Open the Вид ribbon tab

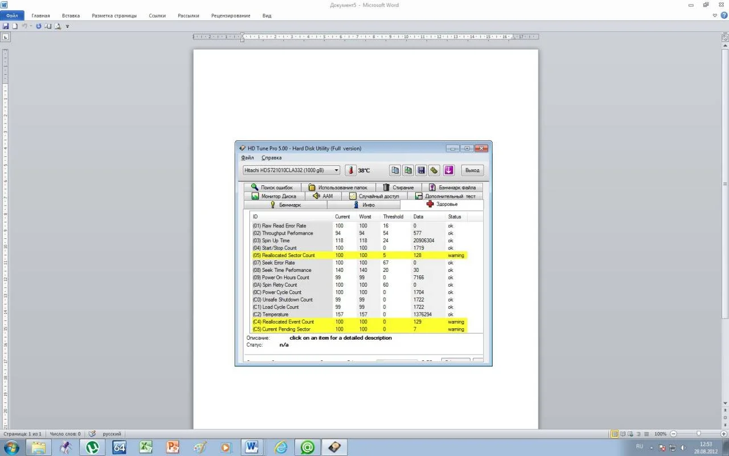click(267, 16)
